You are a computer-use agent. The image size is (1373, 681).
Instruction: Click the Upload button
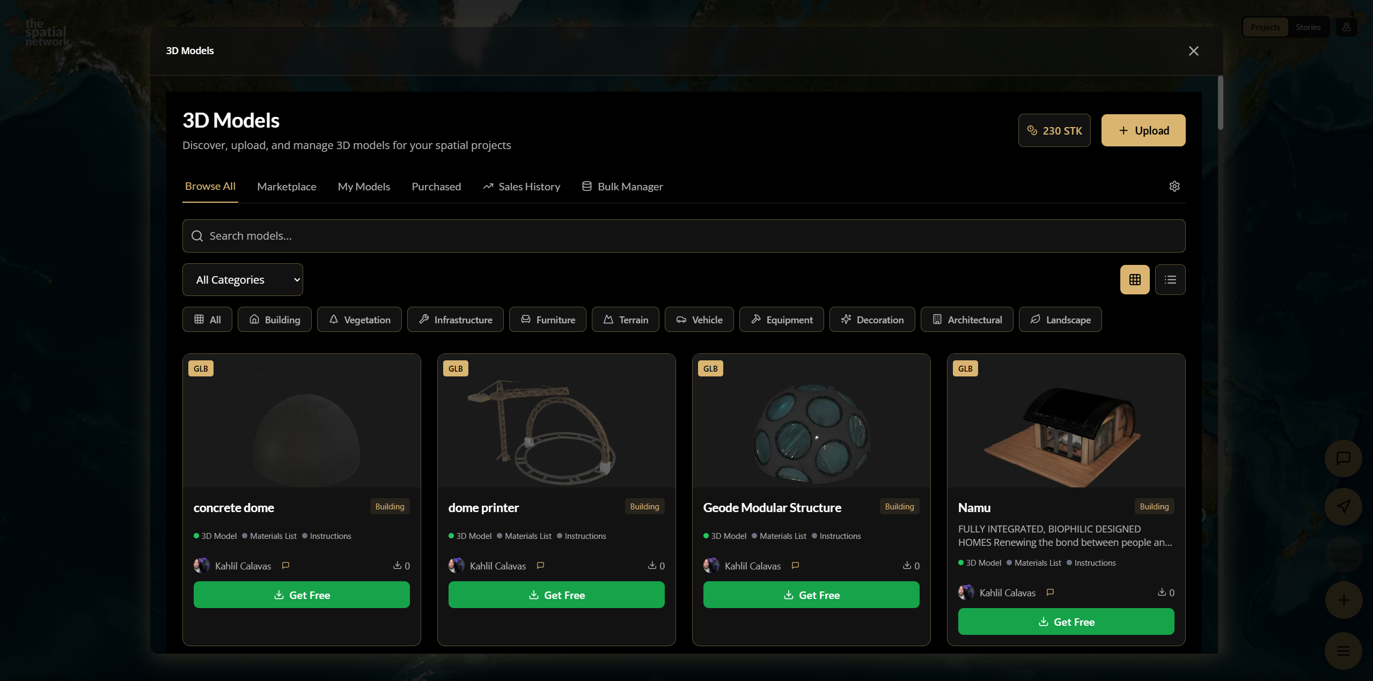pyautogui.click(x=1143, y=130)
